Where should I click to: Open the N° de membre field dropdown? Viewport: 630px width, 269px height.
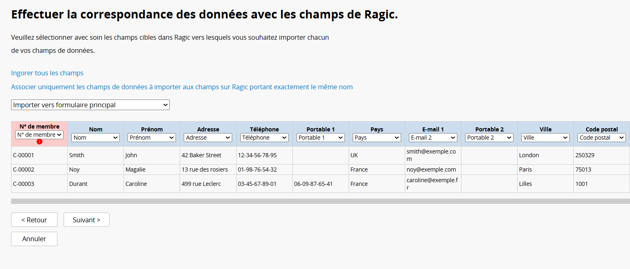(39, 134)
